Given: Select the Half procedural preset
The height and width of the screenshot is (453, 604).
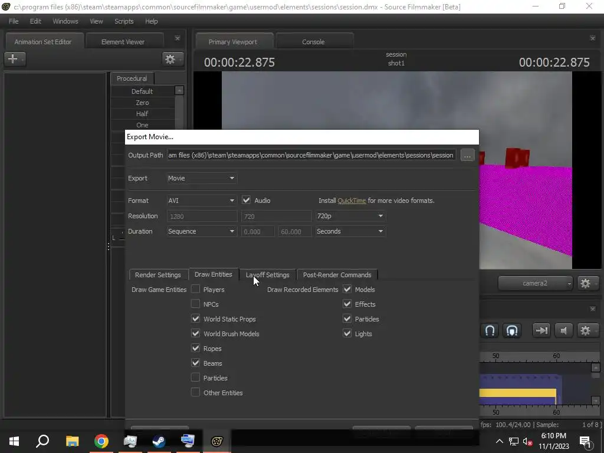Looking at the screenshot, I should pos(142,114).
